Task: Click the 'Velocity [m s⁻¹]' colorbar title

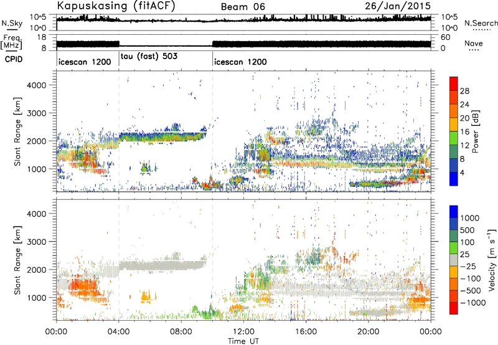Action: point(492,260)
